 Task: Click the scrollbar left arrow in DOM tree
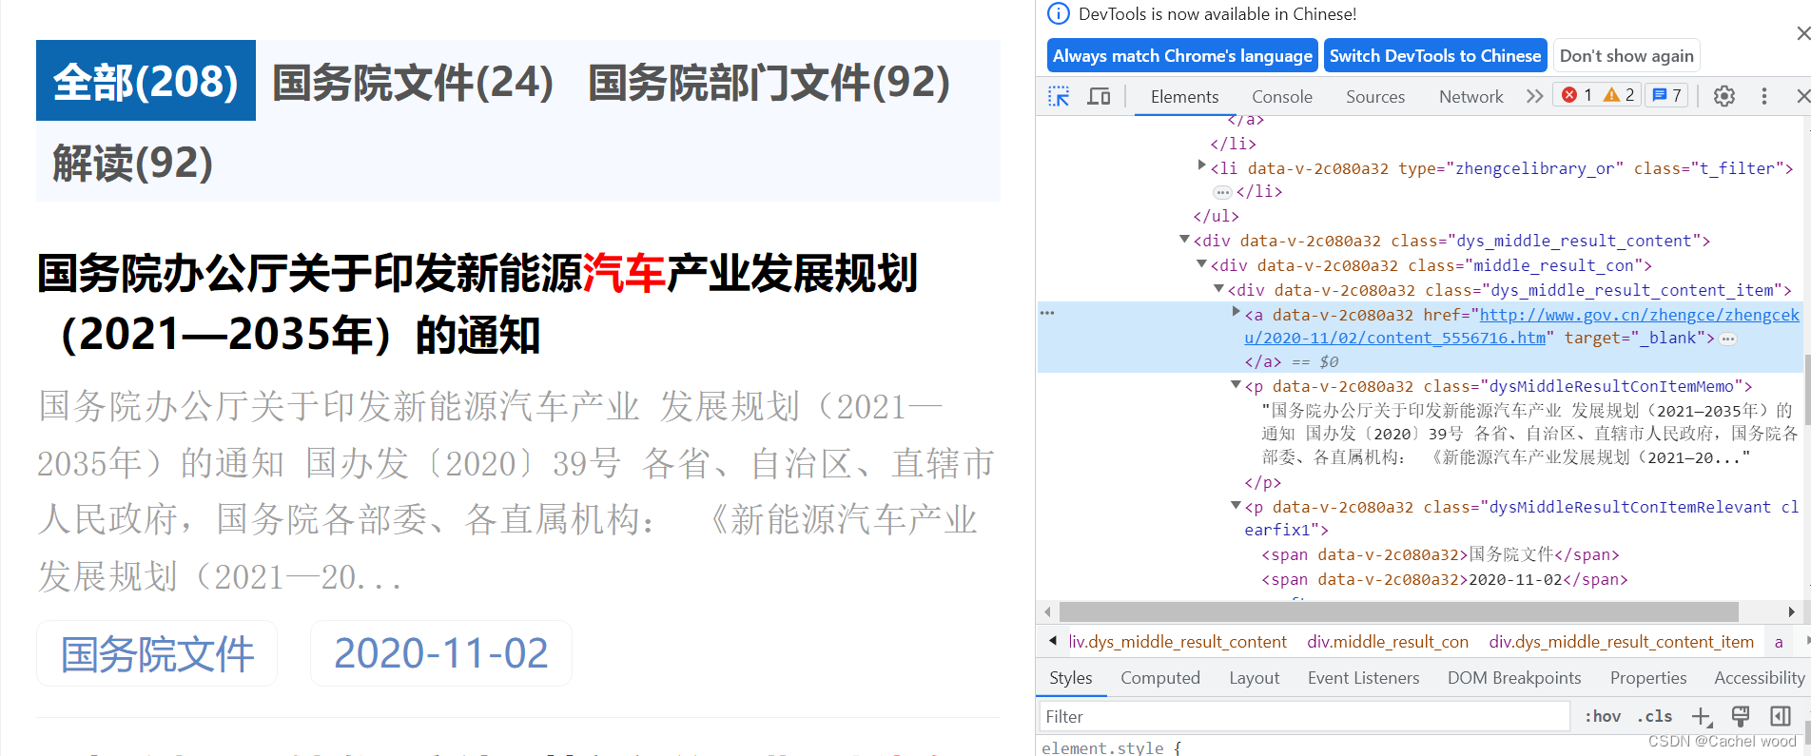[x=1047, y=611]
